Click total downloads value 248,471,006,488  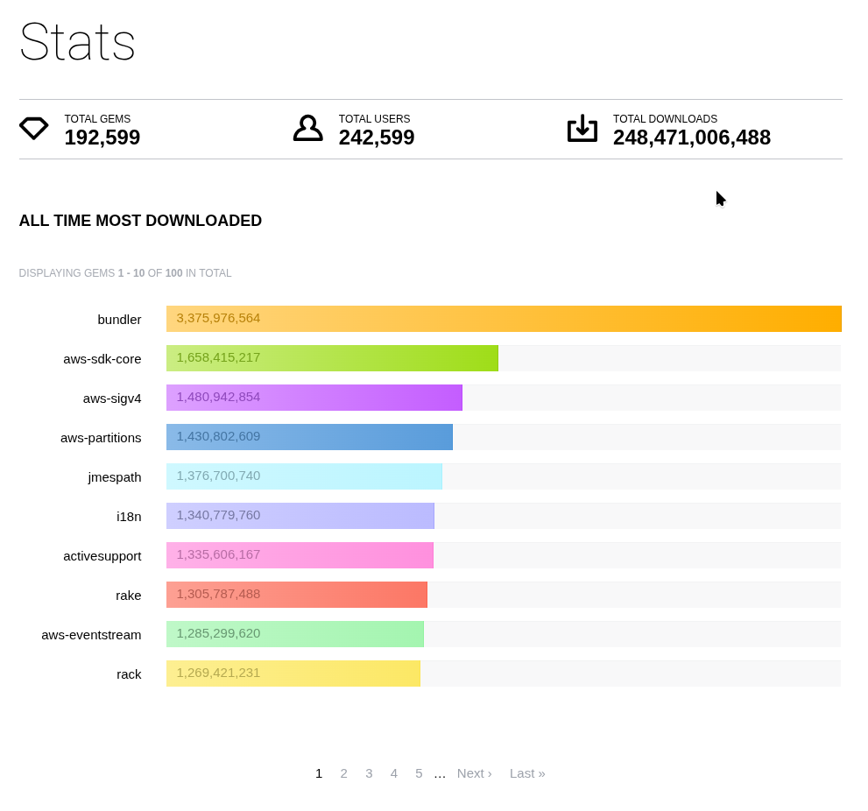(x=692, y=138)
